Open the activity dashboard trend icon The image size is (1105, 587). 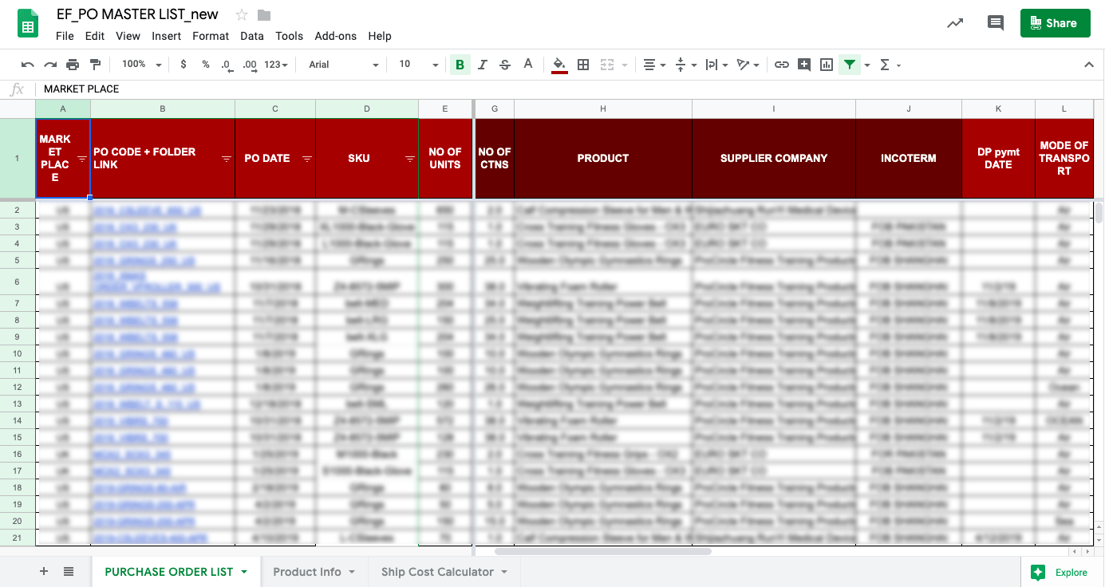(x=954, y=23)
